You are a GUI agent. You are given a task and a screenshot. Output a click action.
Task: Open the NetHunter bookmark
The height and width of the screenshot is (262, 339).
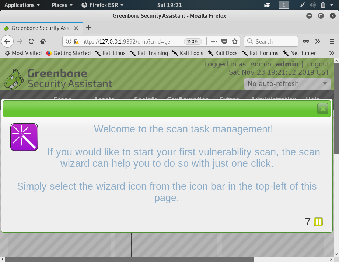click(300, 53)
